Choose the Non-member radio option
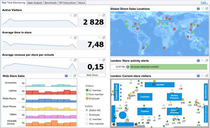The height and width of the screenshot is (128, 210). click(x=86, y=124)
